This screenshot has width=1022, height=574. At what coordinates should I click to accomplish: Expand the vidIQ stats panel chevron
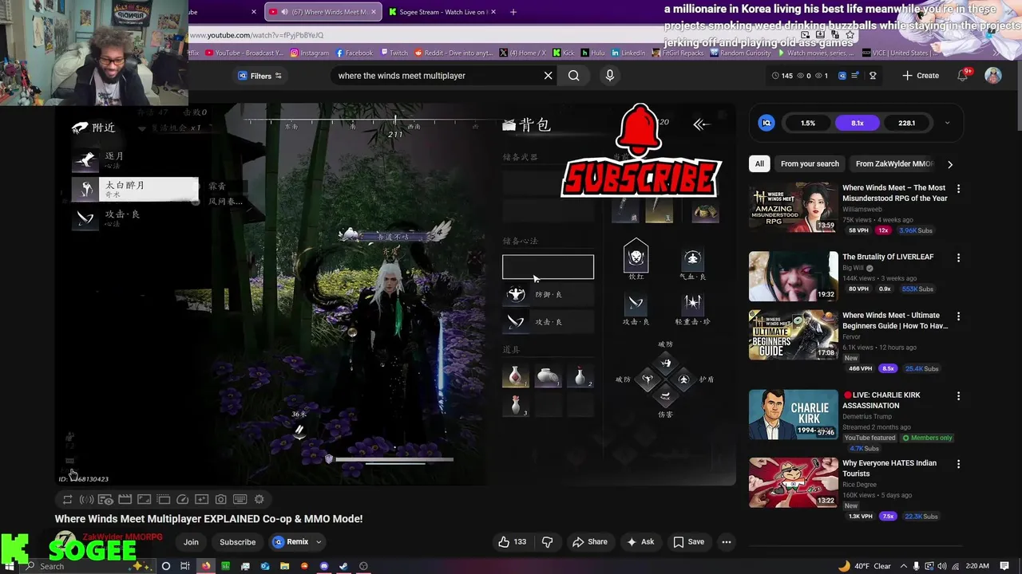947,123
